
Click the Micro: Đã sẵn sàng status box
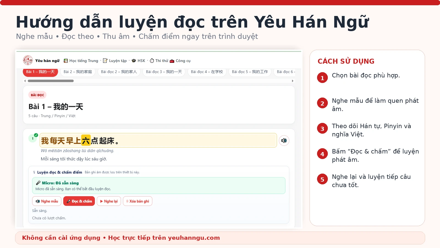(x=159, y=185)
